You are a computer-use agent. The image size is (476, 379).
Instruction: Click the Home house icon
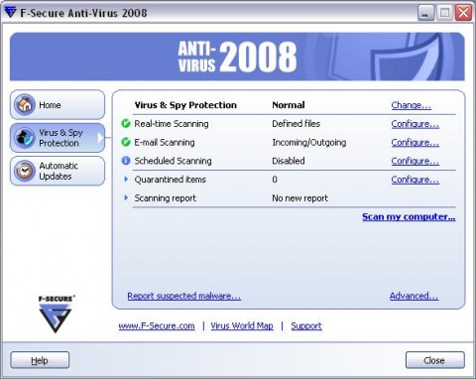point(25,104)
